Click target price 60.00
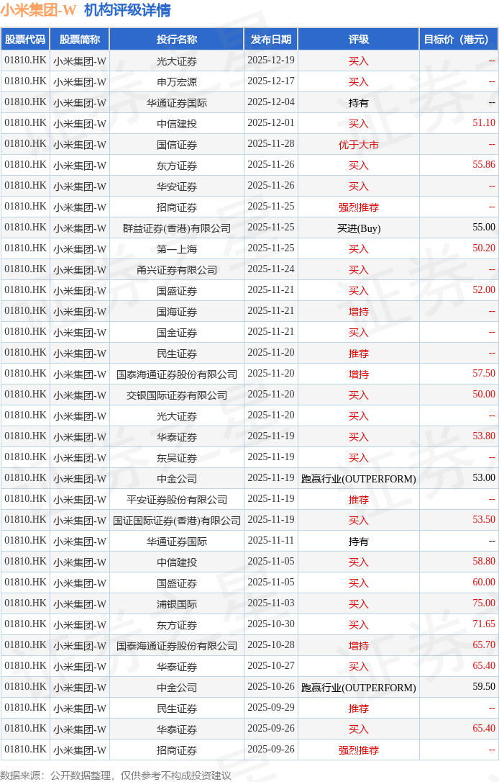Image resolution: width=499 pixels, height=782 pixels. coord(484,583)
